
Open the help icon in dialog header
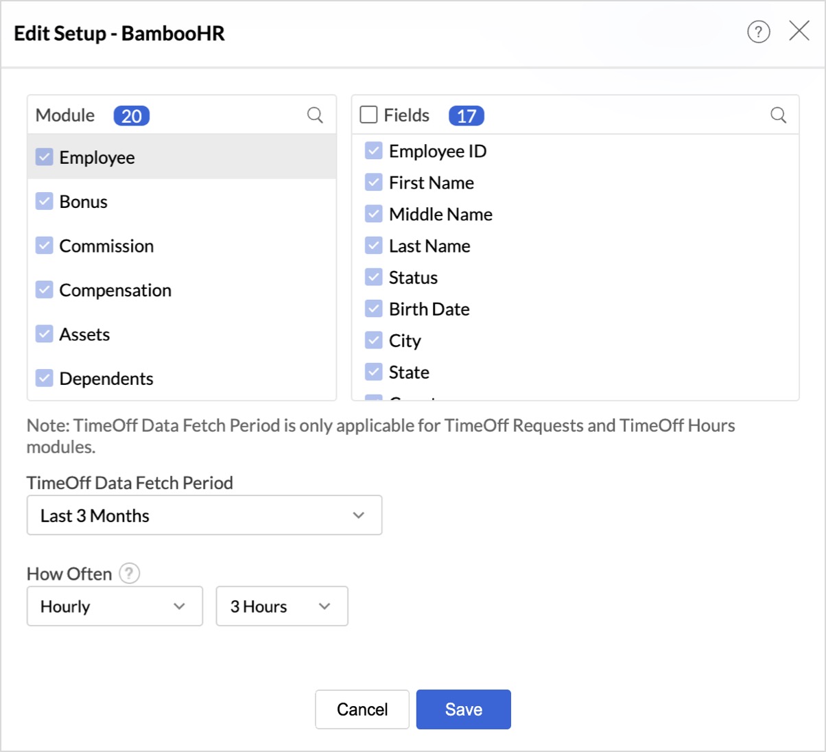[758, 32]
